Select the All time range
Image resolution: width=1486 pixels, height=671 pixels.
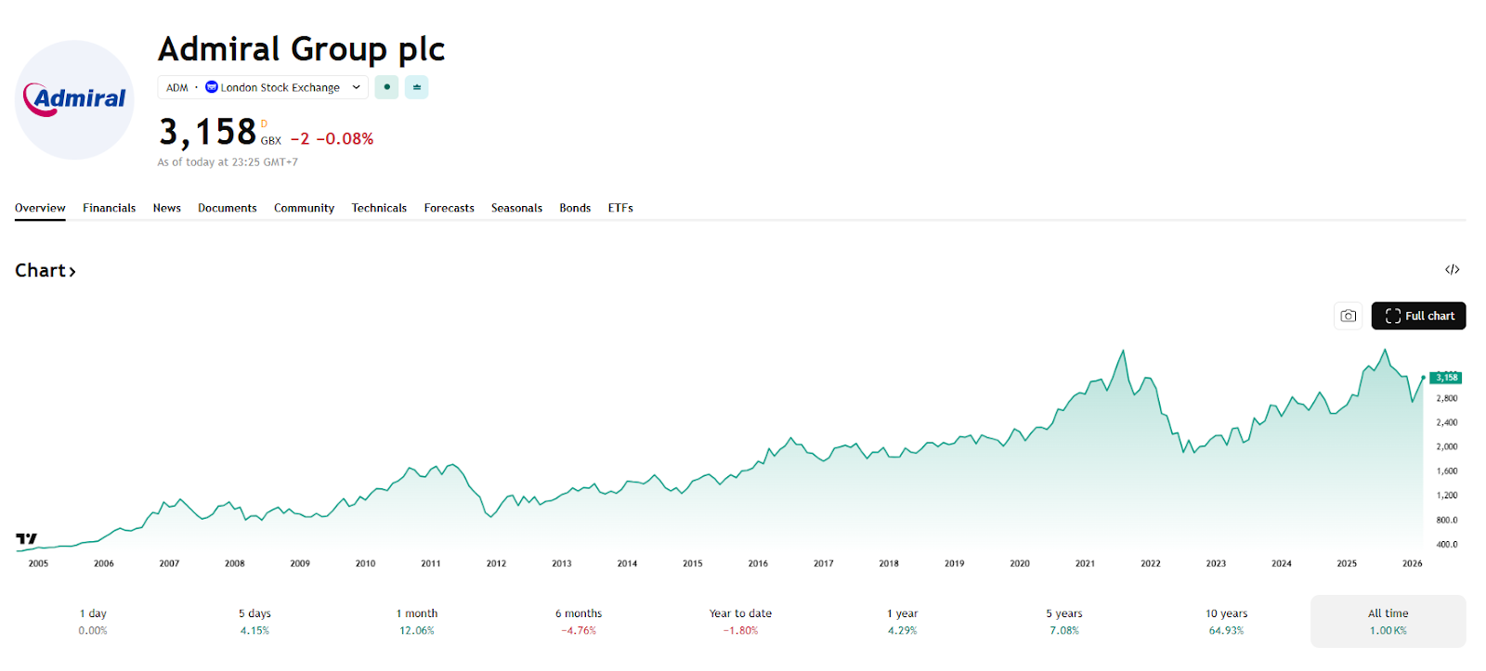(1388, 621)
